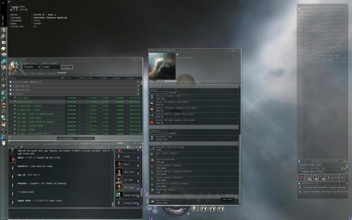Screen dimensions: 352x220
Task: Expand the 0_0_0 LV 0080 refinery folder
Action: [139, 82]
